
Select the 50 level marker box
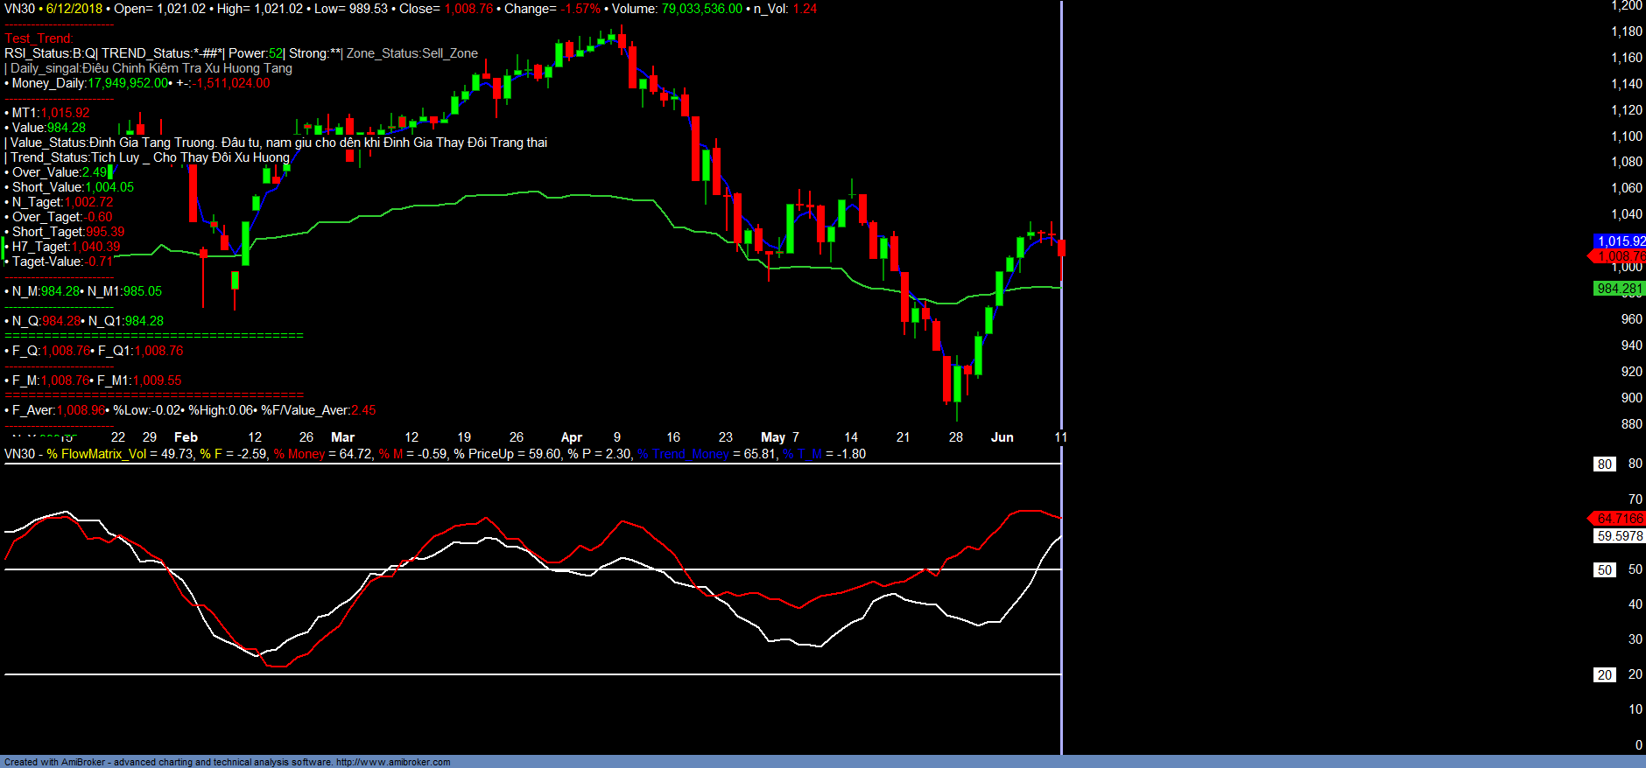pos(1604,570)
